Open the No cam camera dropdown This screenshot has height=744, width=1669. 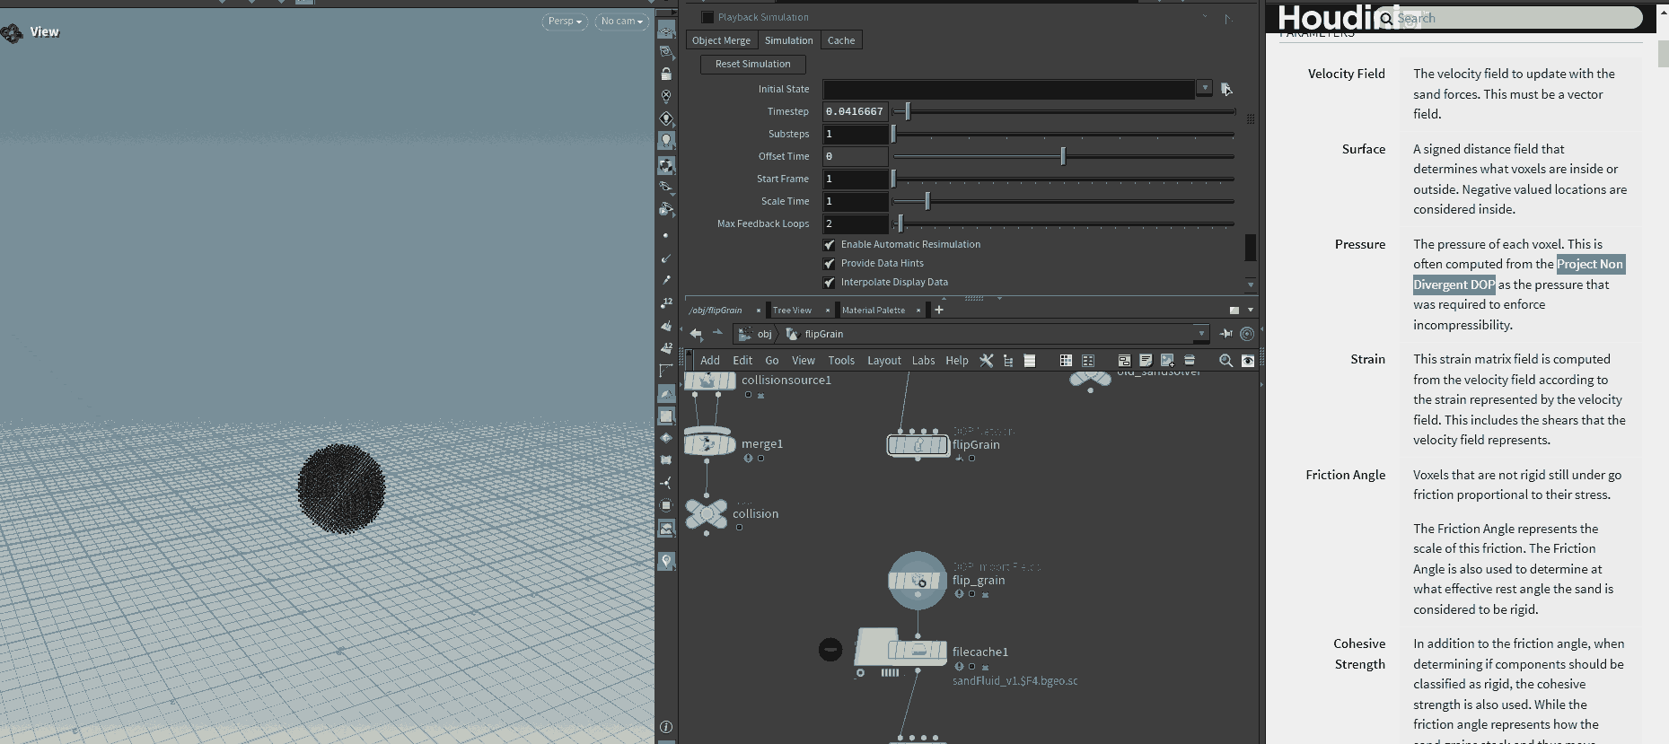(621, 22)
